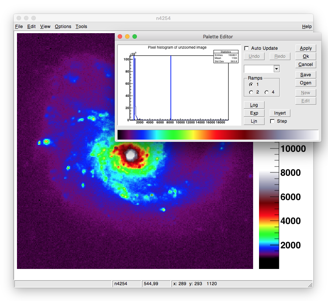328x301 pixels.
Task: Open the File menu
Action: point(19,27)
